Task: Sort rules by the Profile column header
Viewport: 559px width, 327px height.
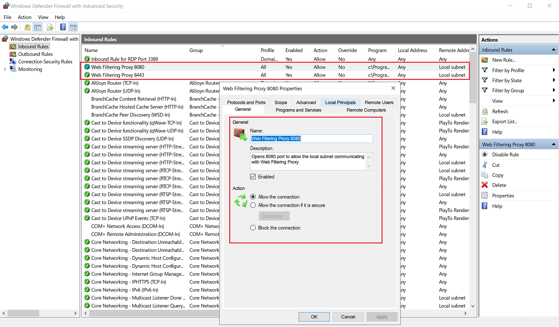Action: point(271,50)
